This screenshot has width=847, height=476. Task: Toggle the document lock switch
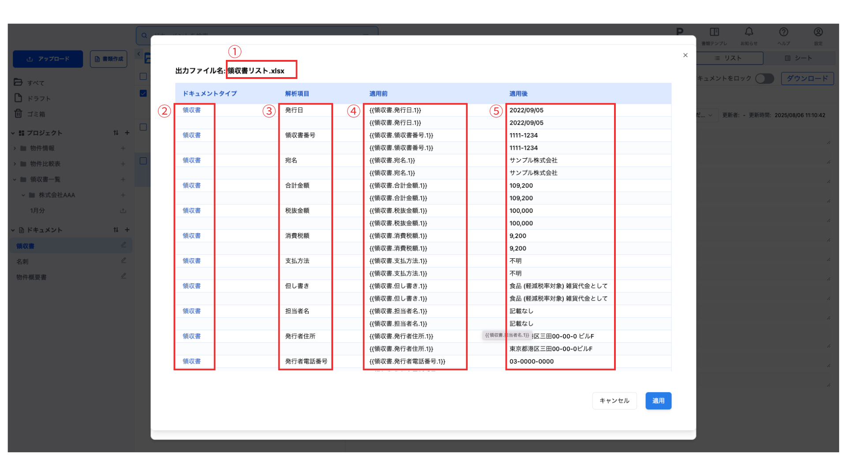coord(765,78)
